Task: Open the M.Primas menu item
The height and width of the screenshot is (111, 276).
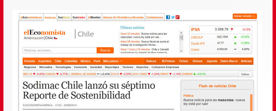Action: pos(168,61)
